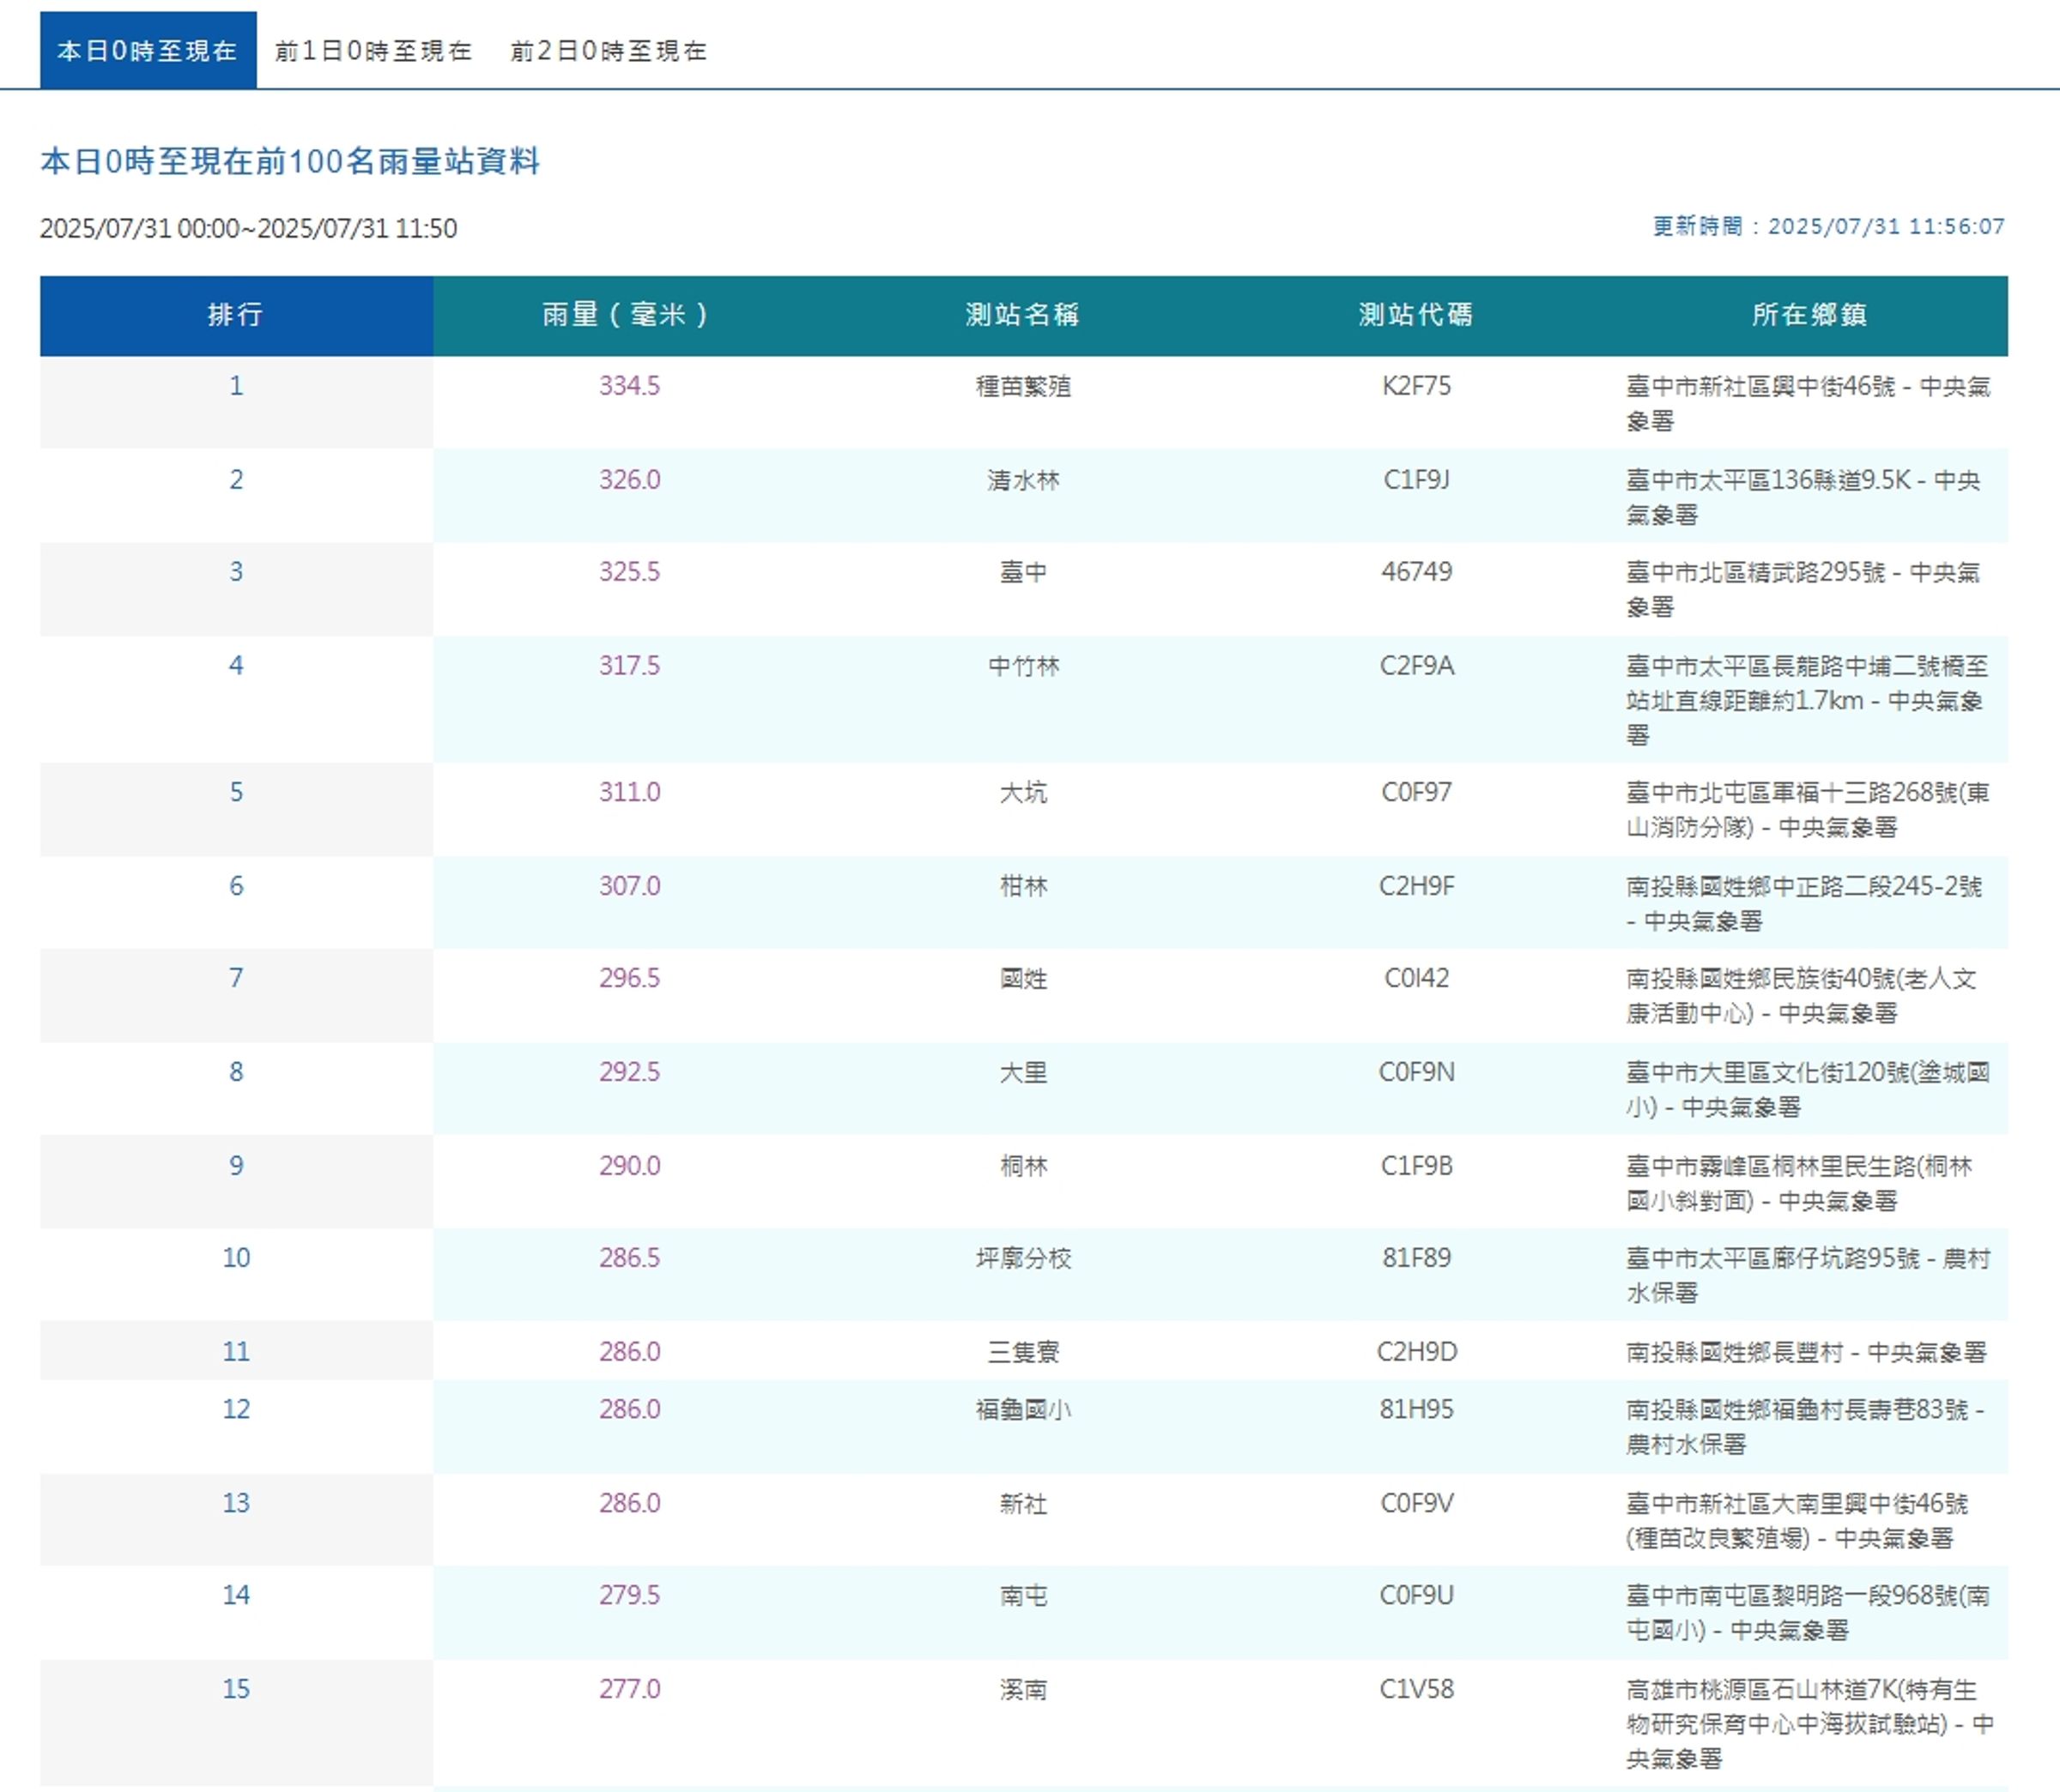2060x1792 pixels.
Task: Click station code C1F9B
Action: click(x=1417, y=1166)
